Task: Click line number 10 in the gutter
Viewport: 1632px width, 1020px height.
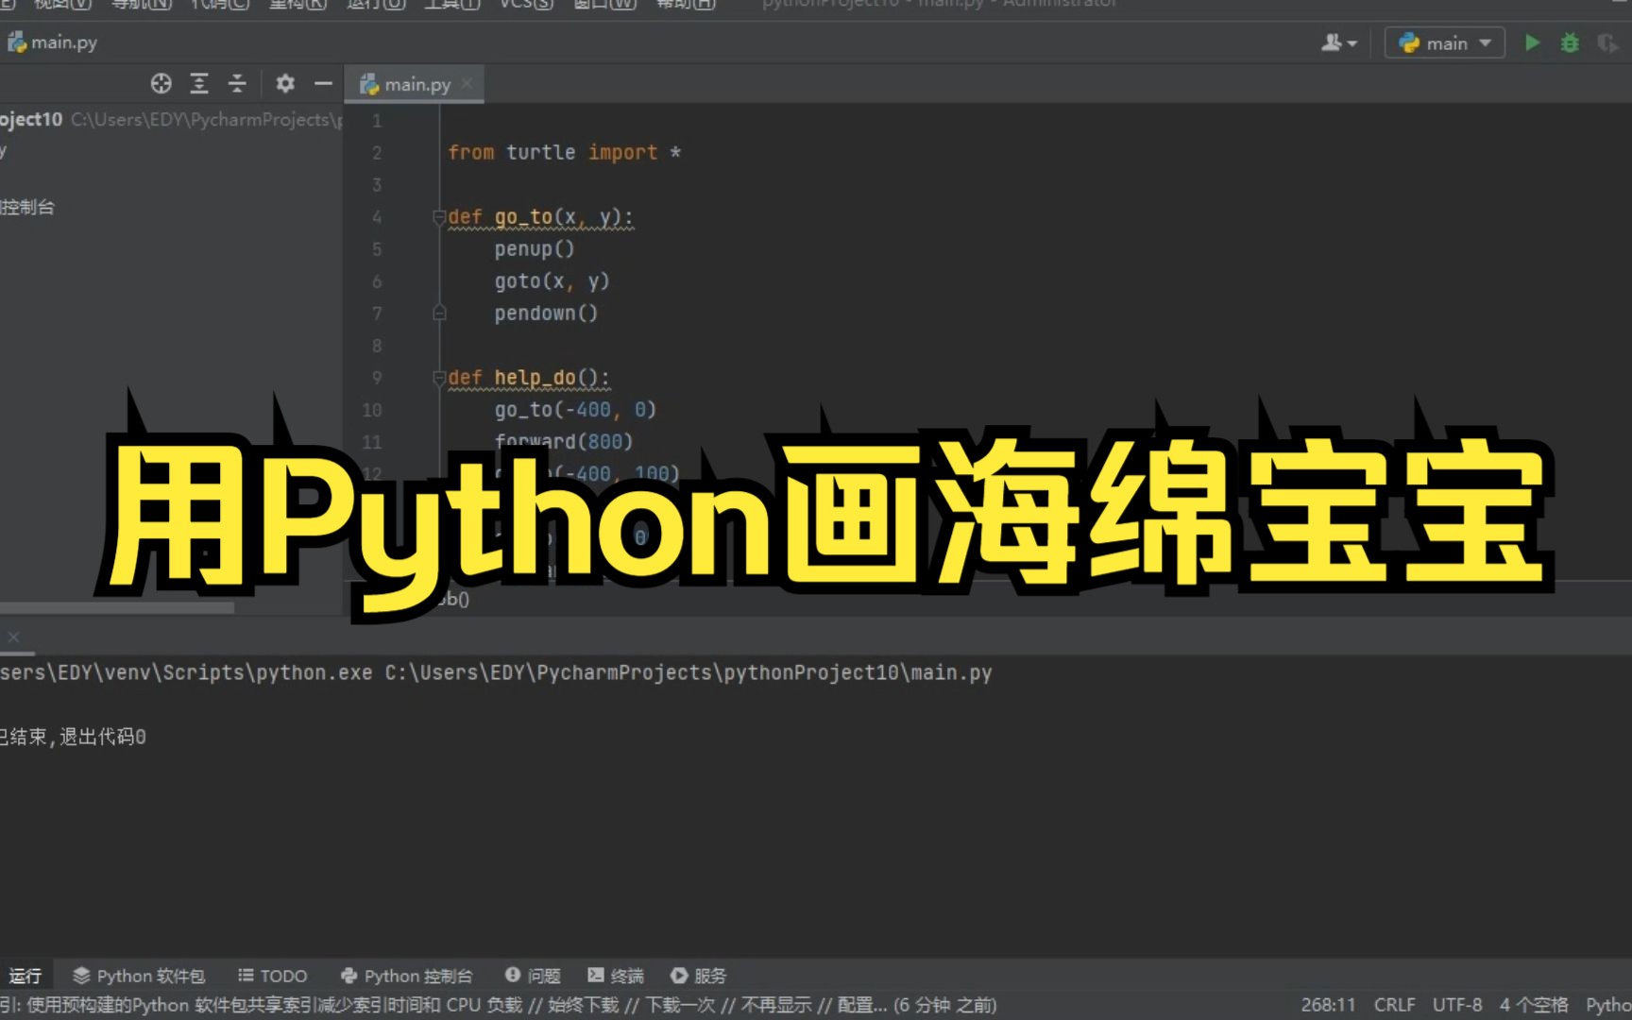Action: (x=372, y=410)
